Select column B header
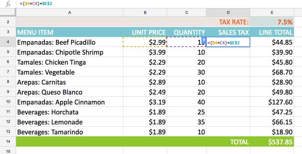The height and width of the screenshot is (154, 302). [145, 13]
